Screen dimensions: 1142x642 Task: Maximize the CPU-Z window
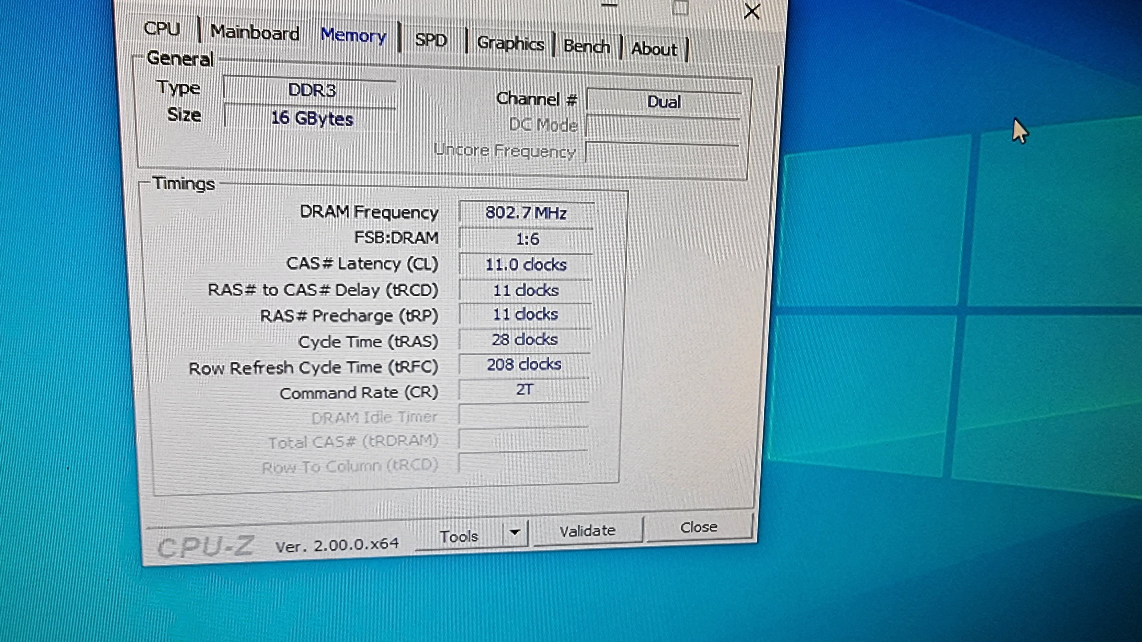[680, 8]
